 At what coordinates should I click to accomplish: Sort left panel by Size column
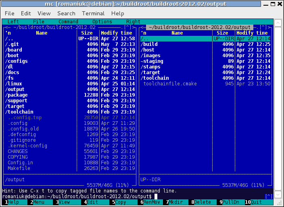click(x=87, y=33)
